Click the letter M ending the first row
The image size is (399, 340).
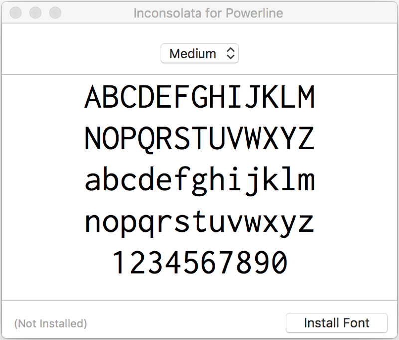(x=306, y=97)
